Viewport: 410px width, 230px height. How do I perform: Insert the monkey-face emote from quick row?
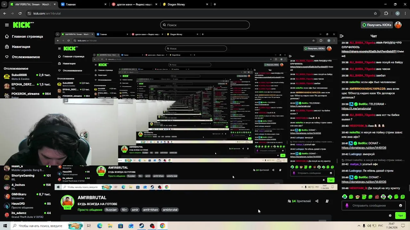(x=357, y=197)
